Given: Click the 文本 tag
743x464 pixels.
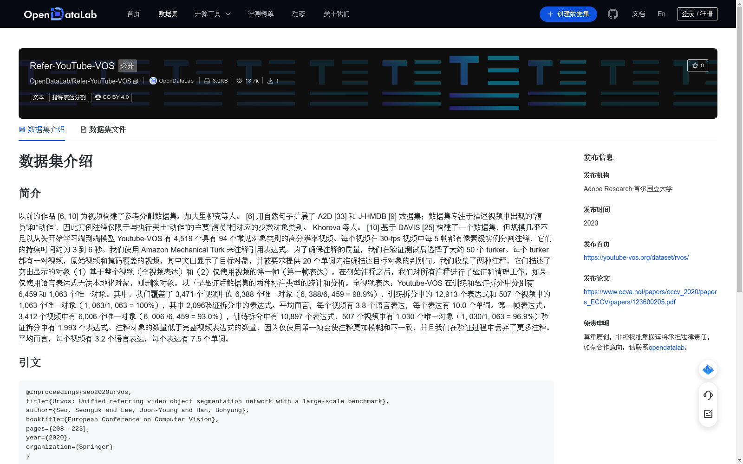Looking at the screenshot, I should coord(39,97).
